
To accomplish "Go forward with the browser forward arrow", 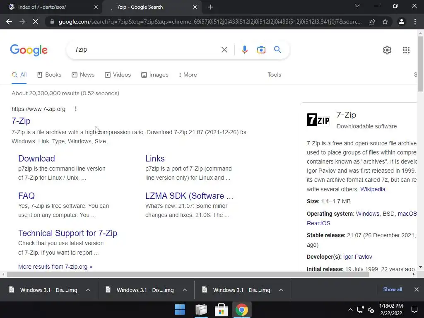I will [22, 22].
